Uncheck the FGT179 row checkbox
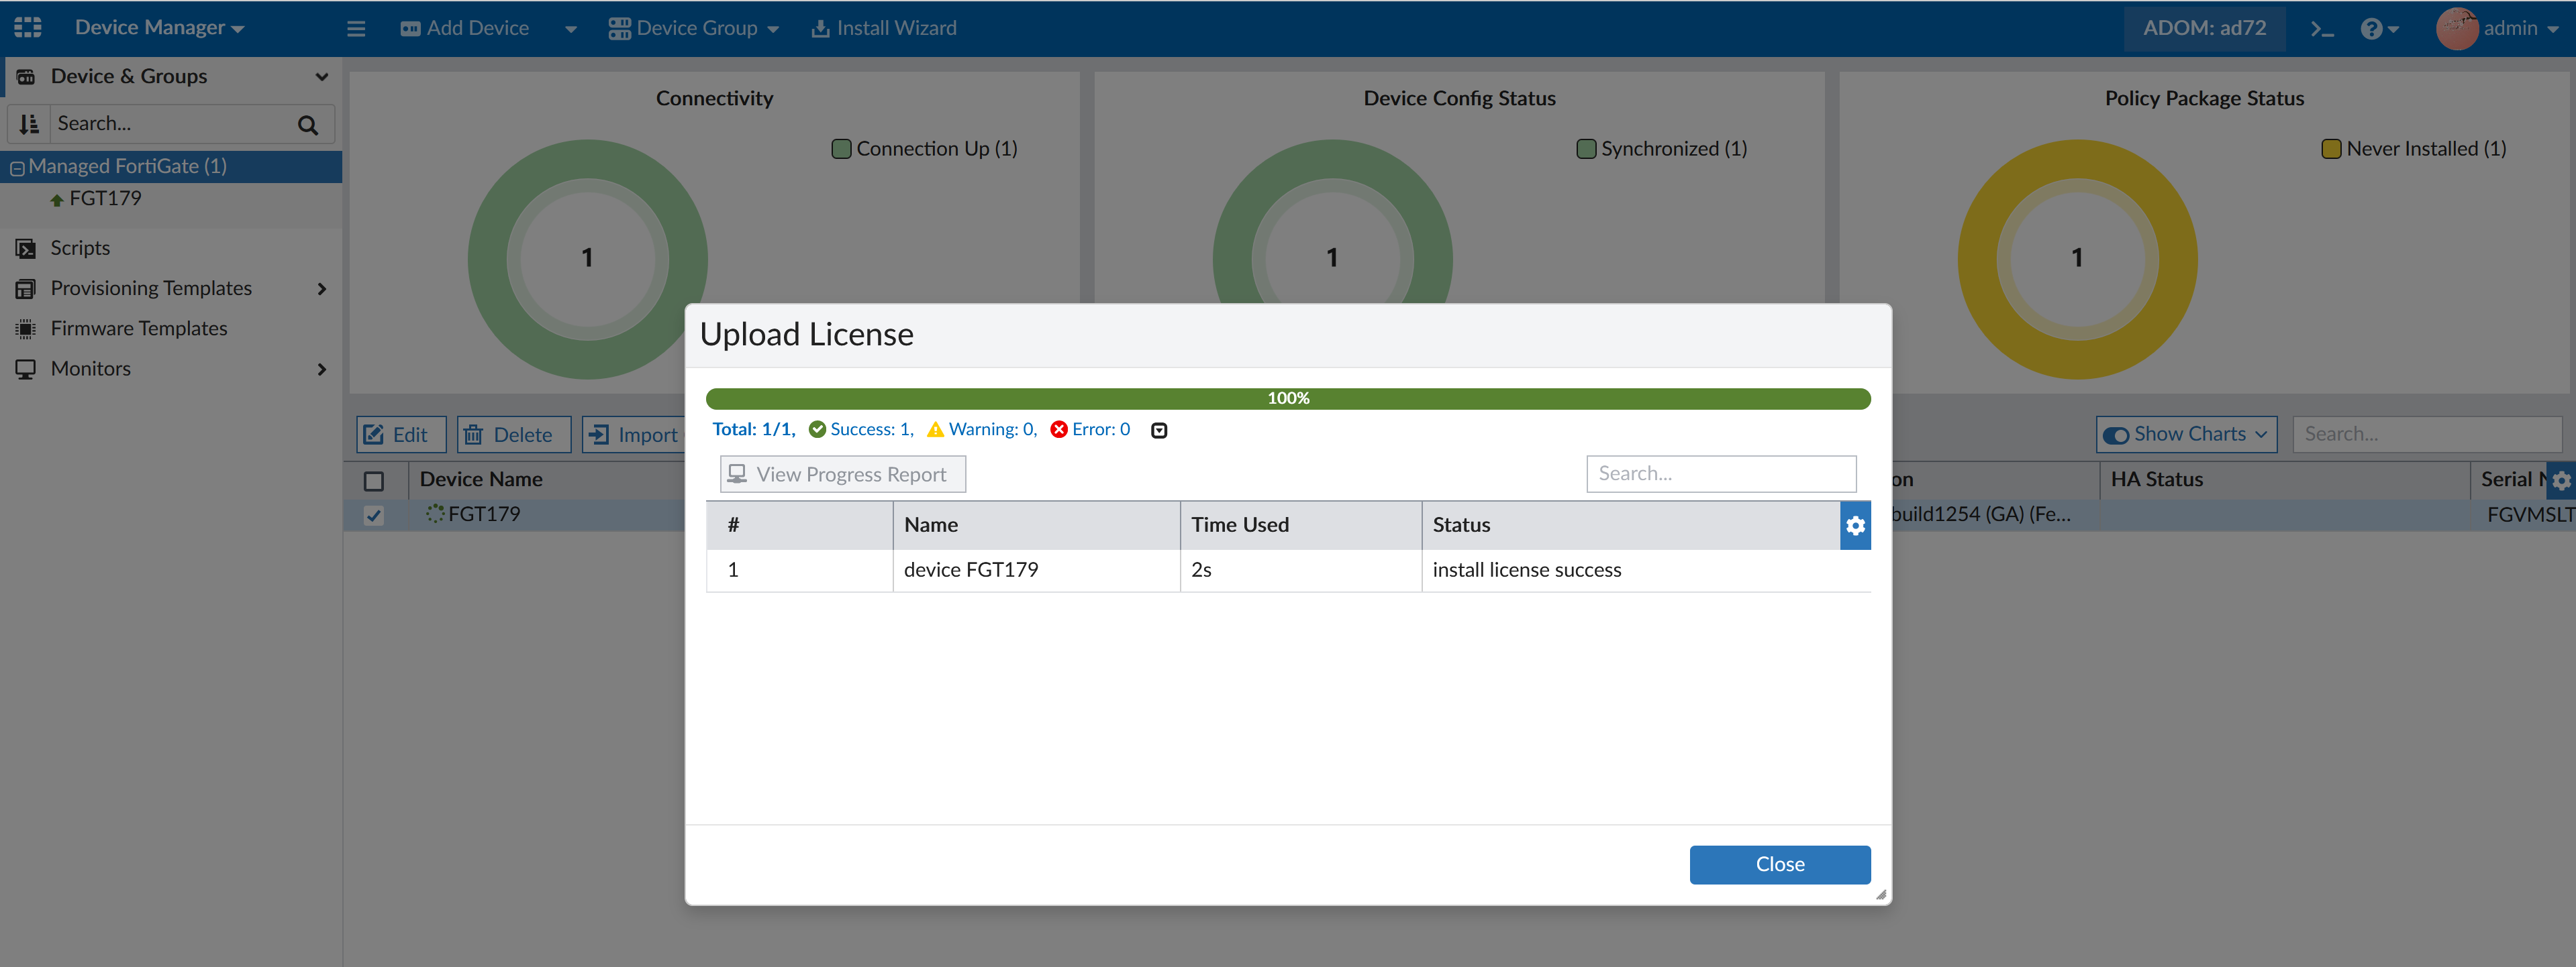Image resolution: width=2576 pixels, height=967 pixels. coord(374,516)
